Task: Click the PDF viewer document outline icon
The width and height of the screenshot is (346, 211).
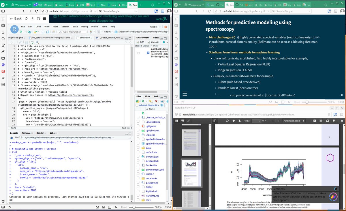Action: click(x=183, y=121)
